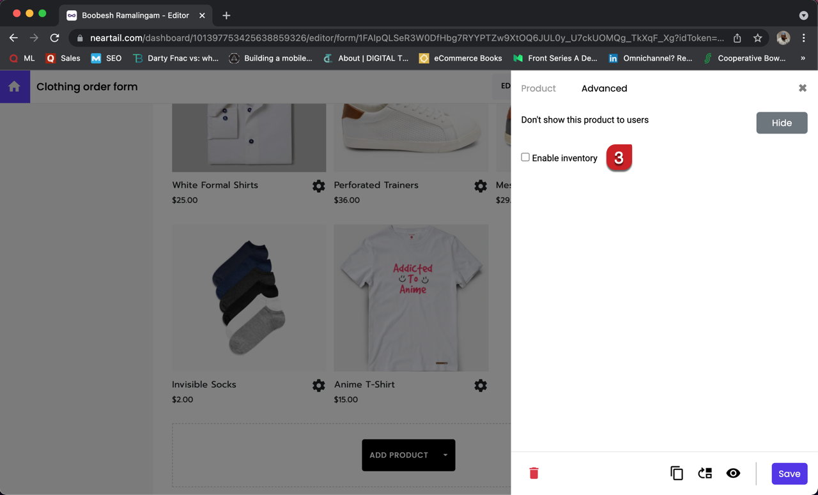Delete the product using the trash icon
The height and width of the screenshot is (495, 818).
coord(534,473)
